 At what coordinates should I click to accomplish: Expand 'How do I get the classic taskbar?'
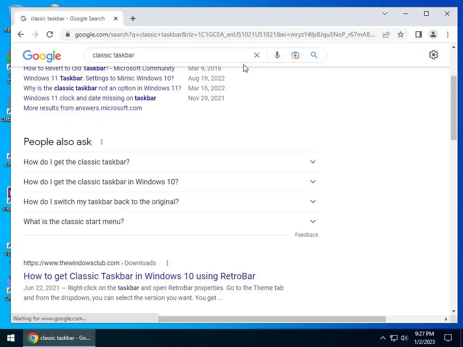click(x=170, y=162)
